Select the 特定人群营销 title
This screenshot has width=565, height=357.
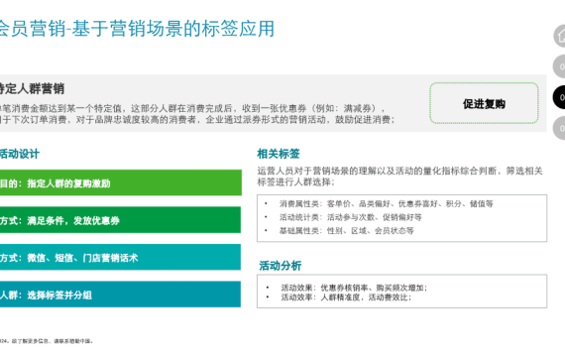32,88
